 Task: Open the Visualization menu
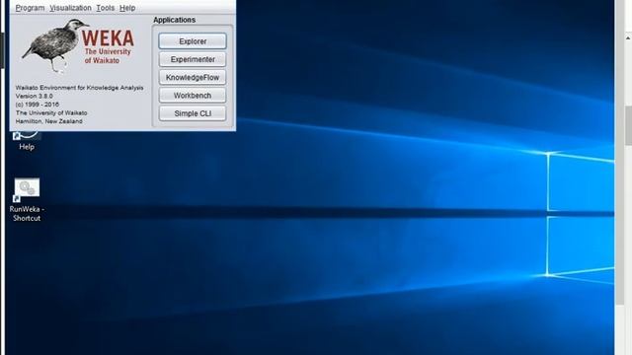click(x=70, y=8)
